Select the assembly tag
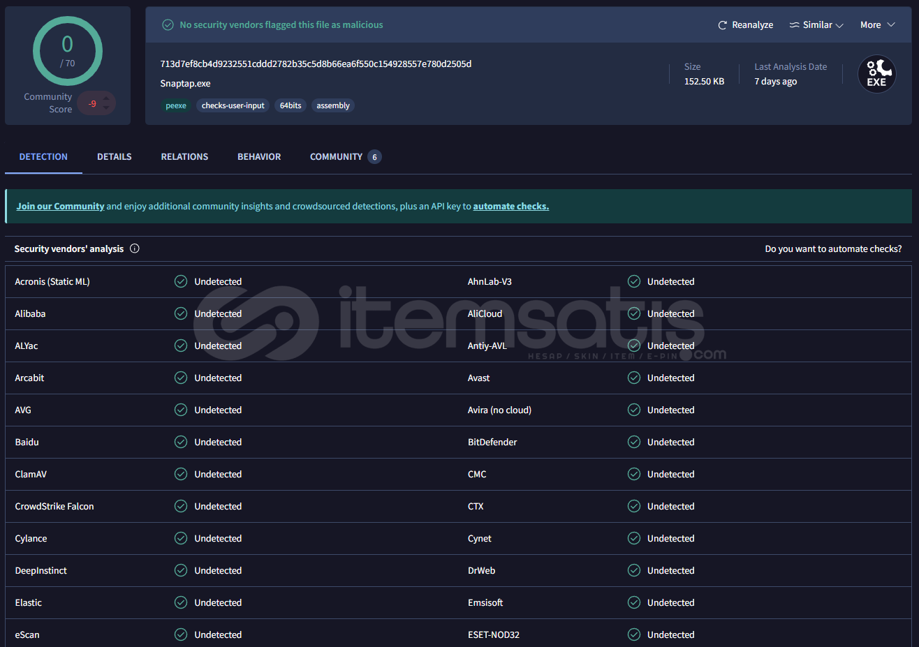This screenshot has height=647, width=919. pyautogui.click(x=333, y=106)
